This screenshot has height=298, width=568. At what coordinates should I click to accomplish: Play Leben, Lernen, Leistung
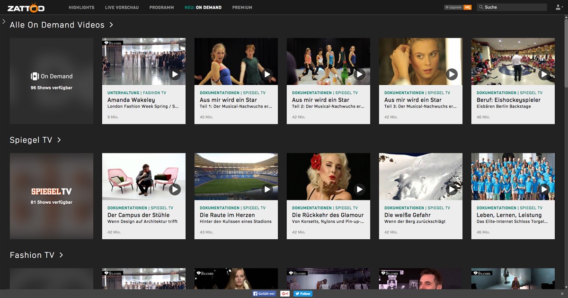click(x=544, y=190)
